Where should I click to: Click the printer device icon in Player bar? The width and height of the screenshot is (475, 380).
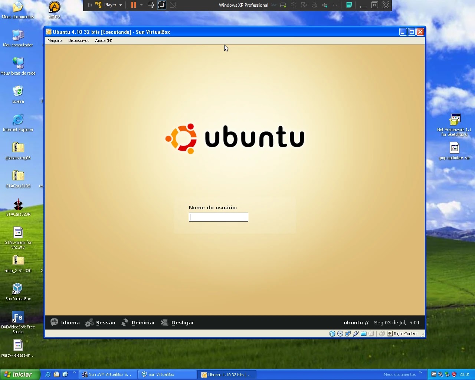(x=314, y=5)
